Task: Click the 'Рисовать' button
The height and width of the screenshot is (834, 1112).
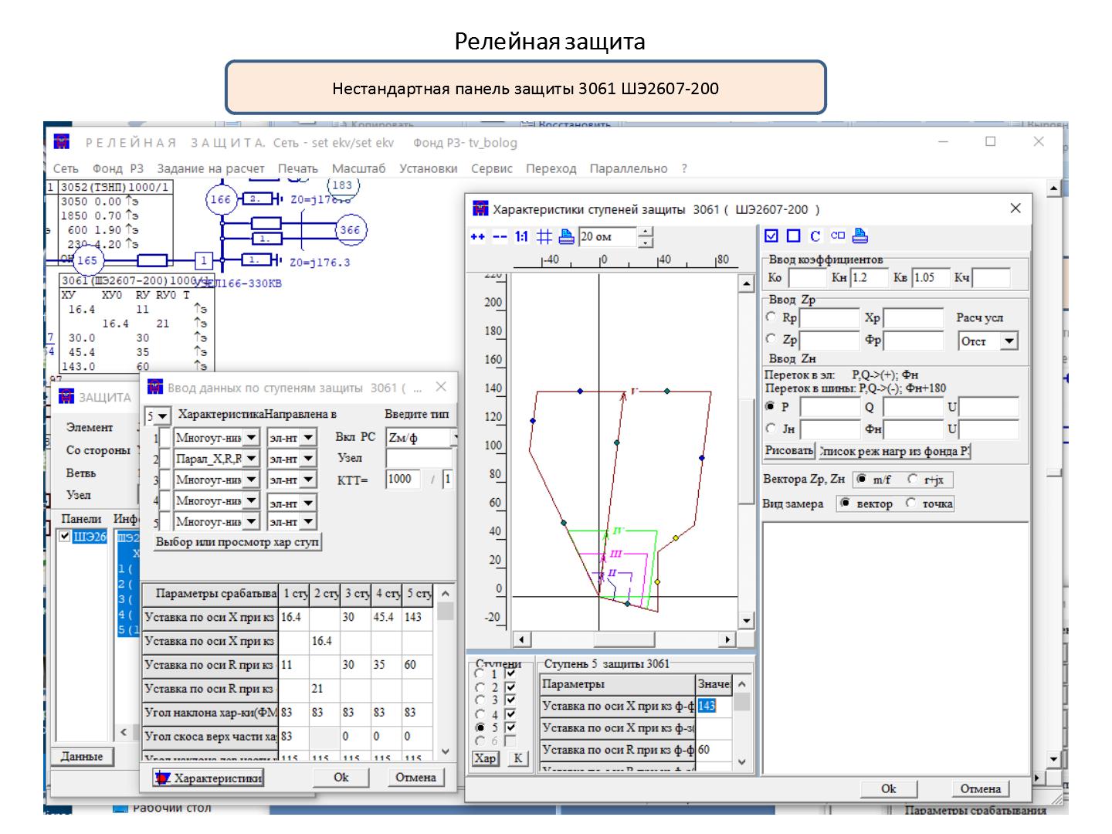Action: (x=789, y=451)
